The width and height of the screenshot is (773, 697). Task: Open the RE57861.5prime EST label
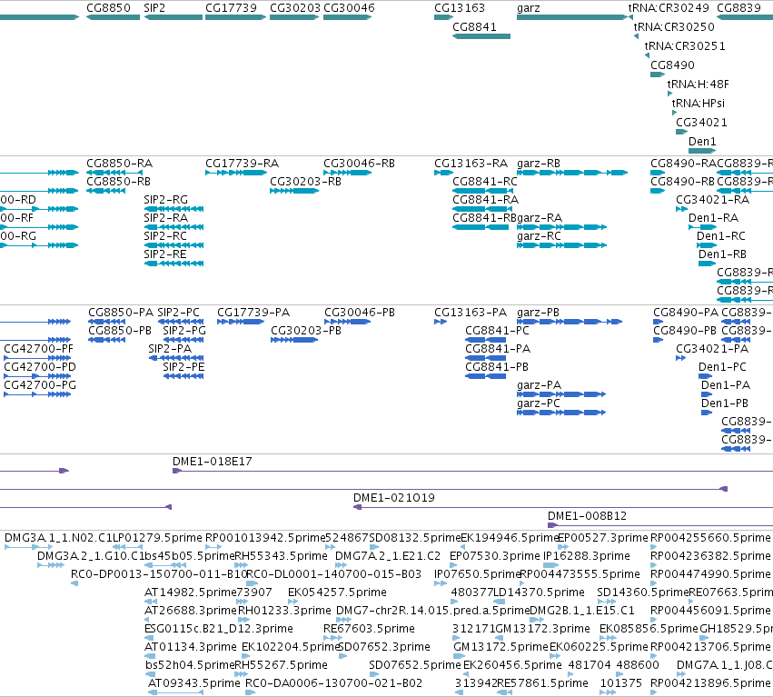click(543, 683)
